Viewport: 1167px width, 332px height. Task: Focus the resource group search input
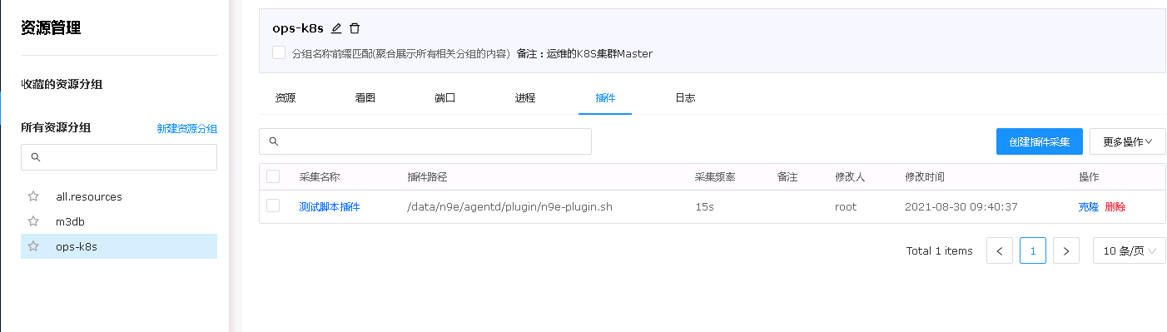click(119, 157)
